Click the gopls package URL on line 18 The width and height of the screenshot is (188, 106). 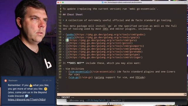108,37
